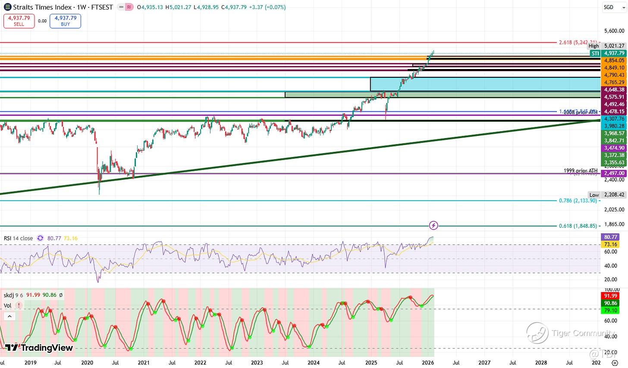Click the 2023 label on time axis

point(257,363)
